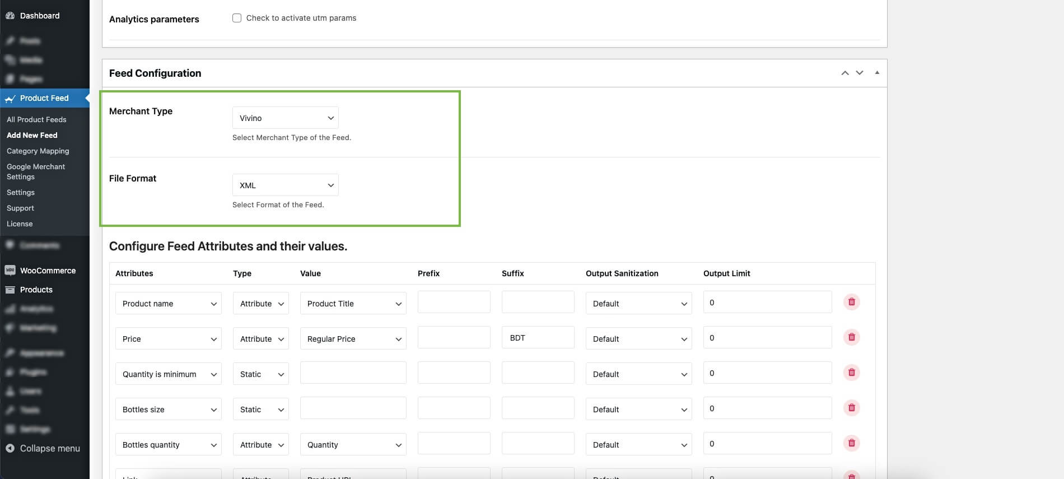Move Feed Configuration panel up
The image size is (1064, 479).
coord(845,73)
